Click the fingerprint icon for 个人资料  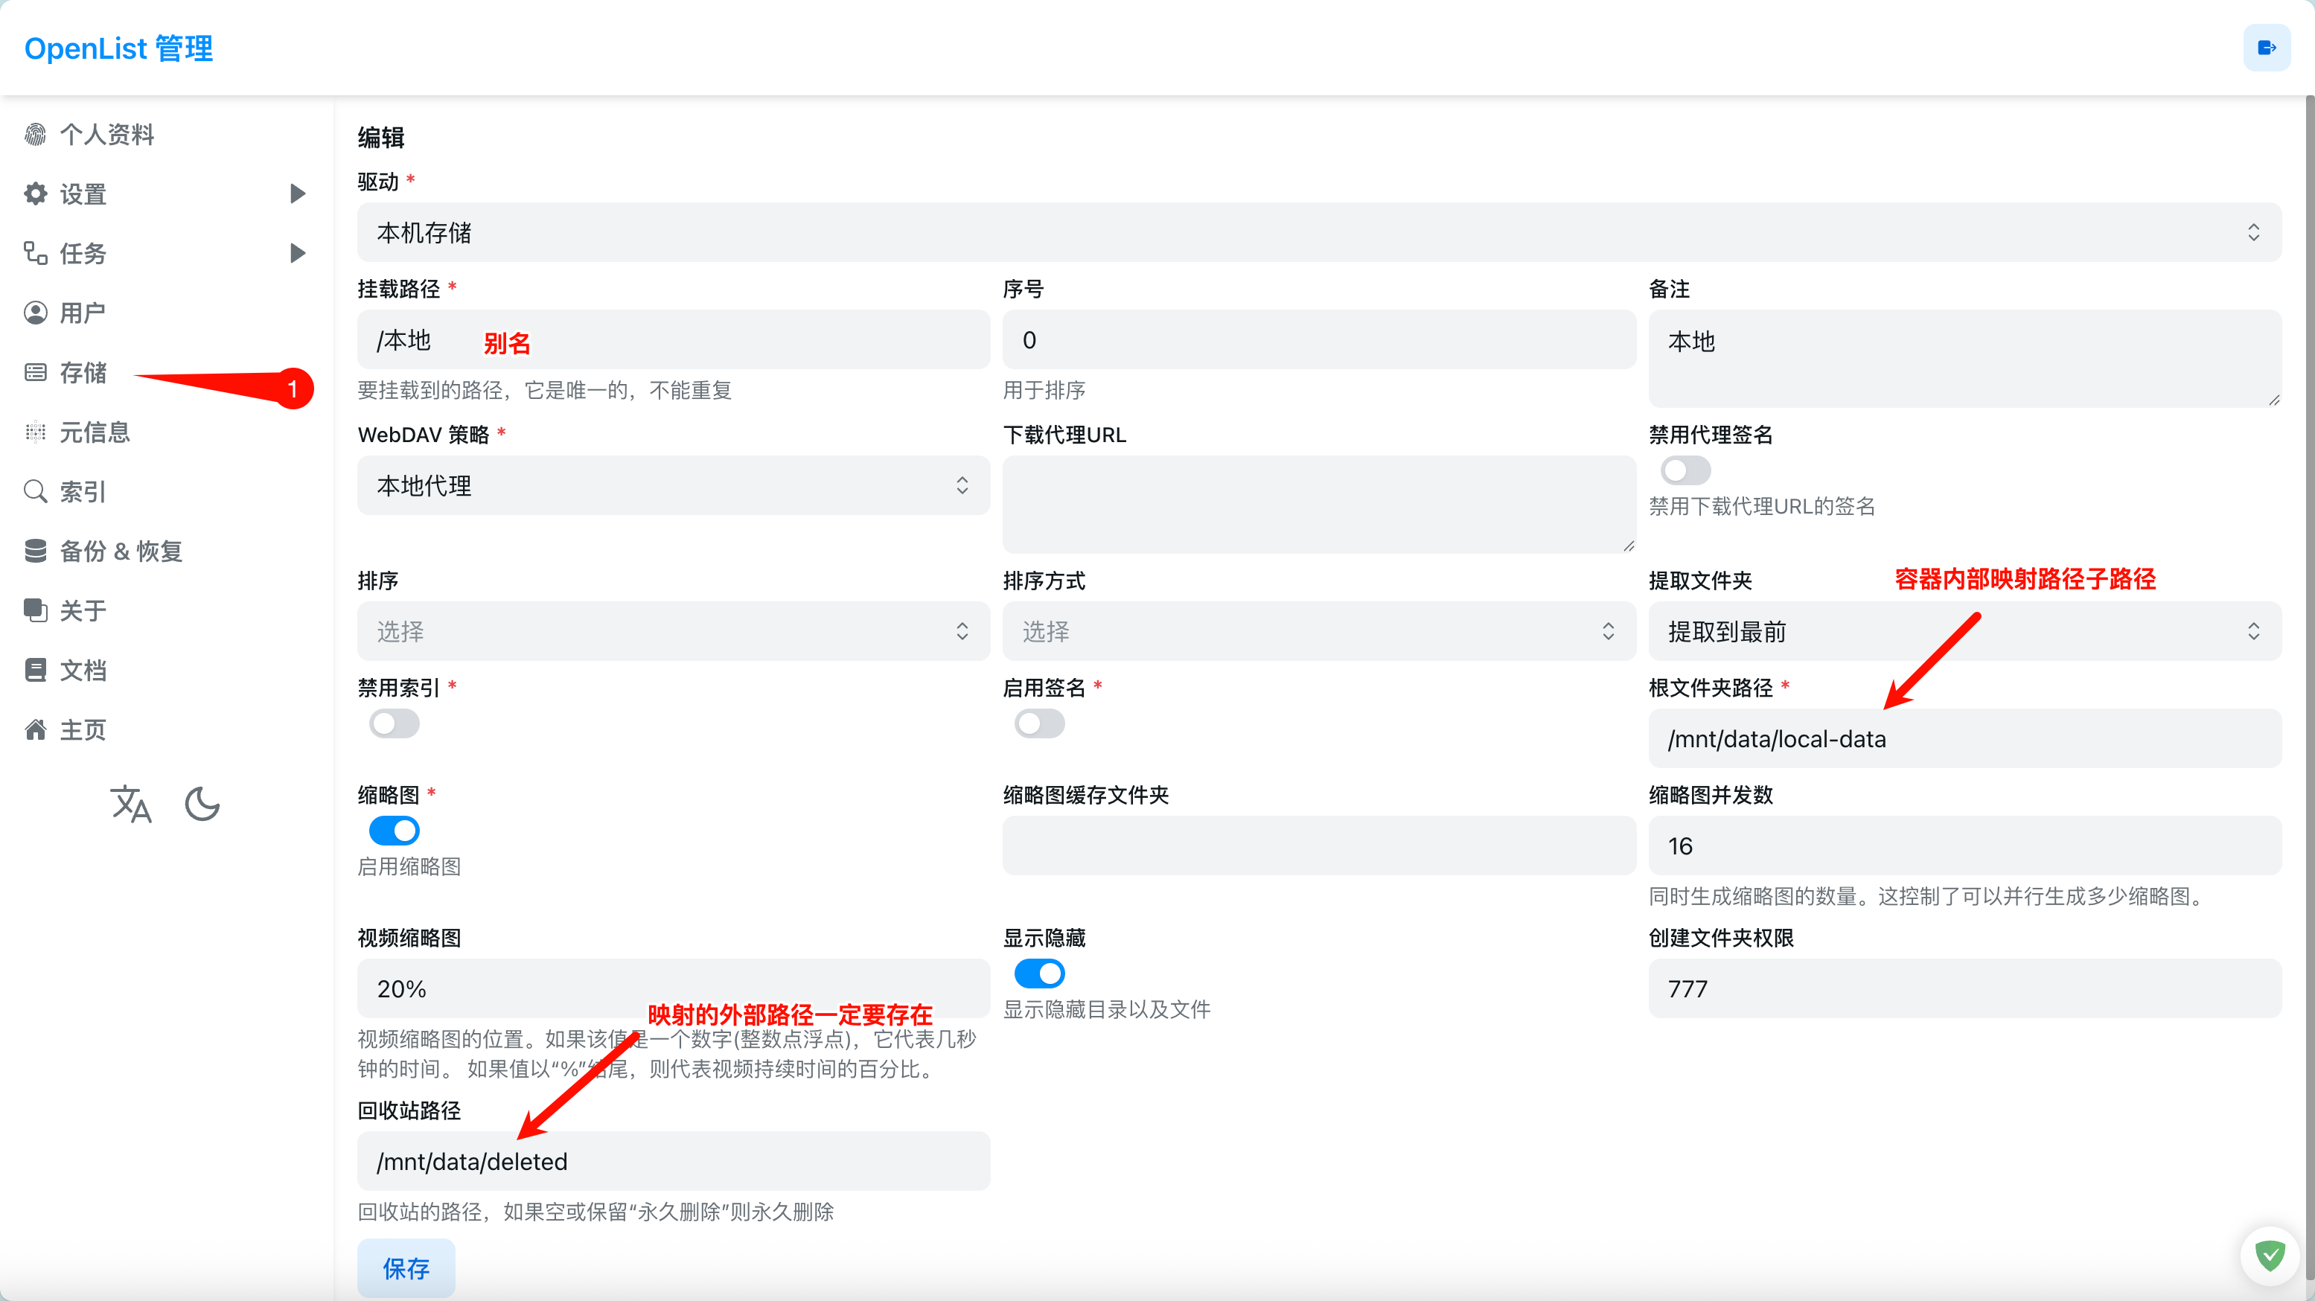35,135
